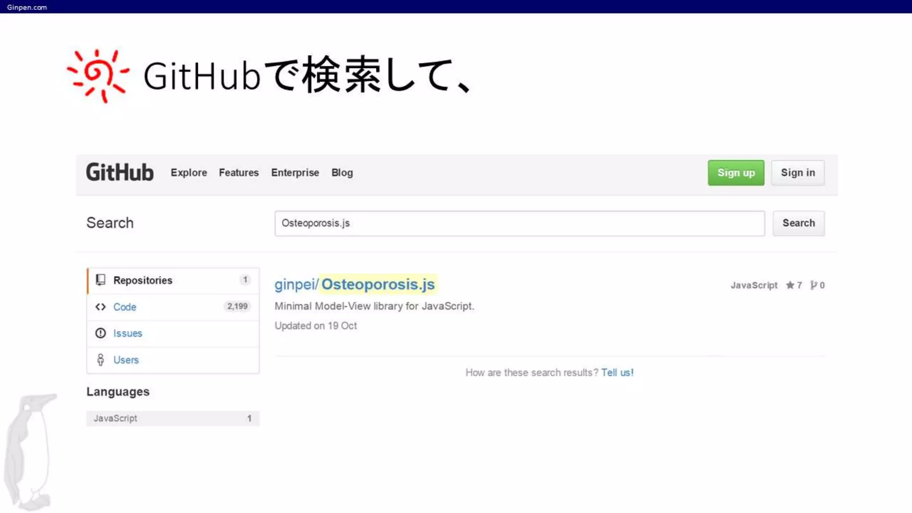Click the Languages heading
Image resolution: width=912 pixels, height=513 pixels.
[118, 392]
